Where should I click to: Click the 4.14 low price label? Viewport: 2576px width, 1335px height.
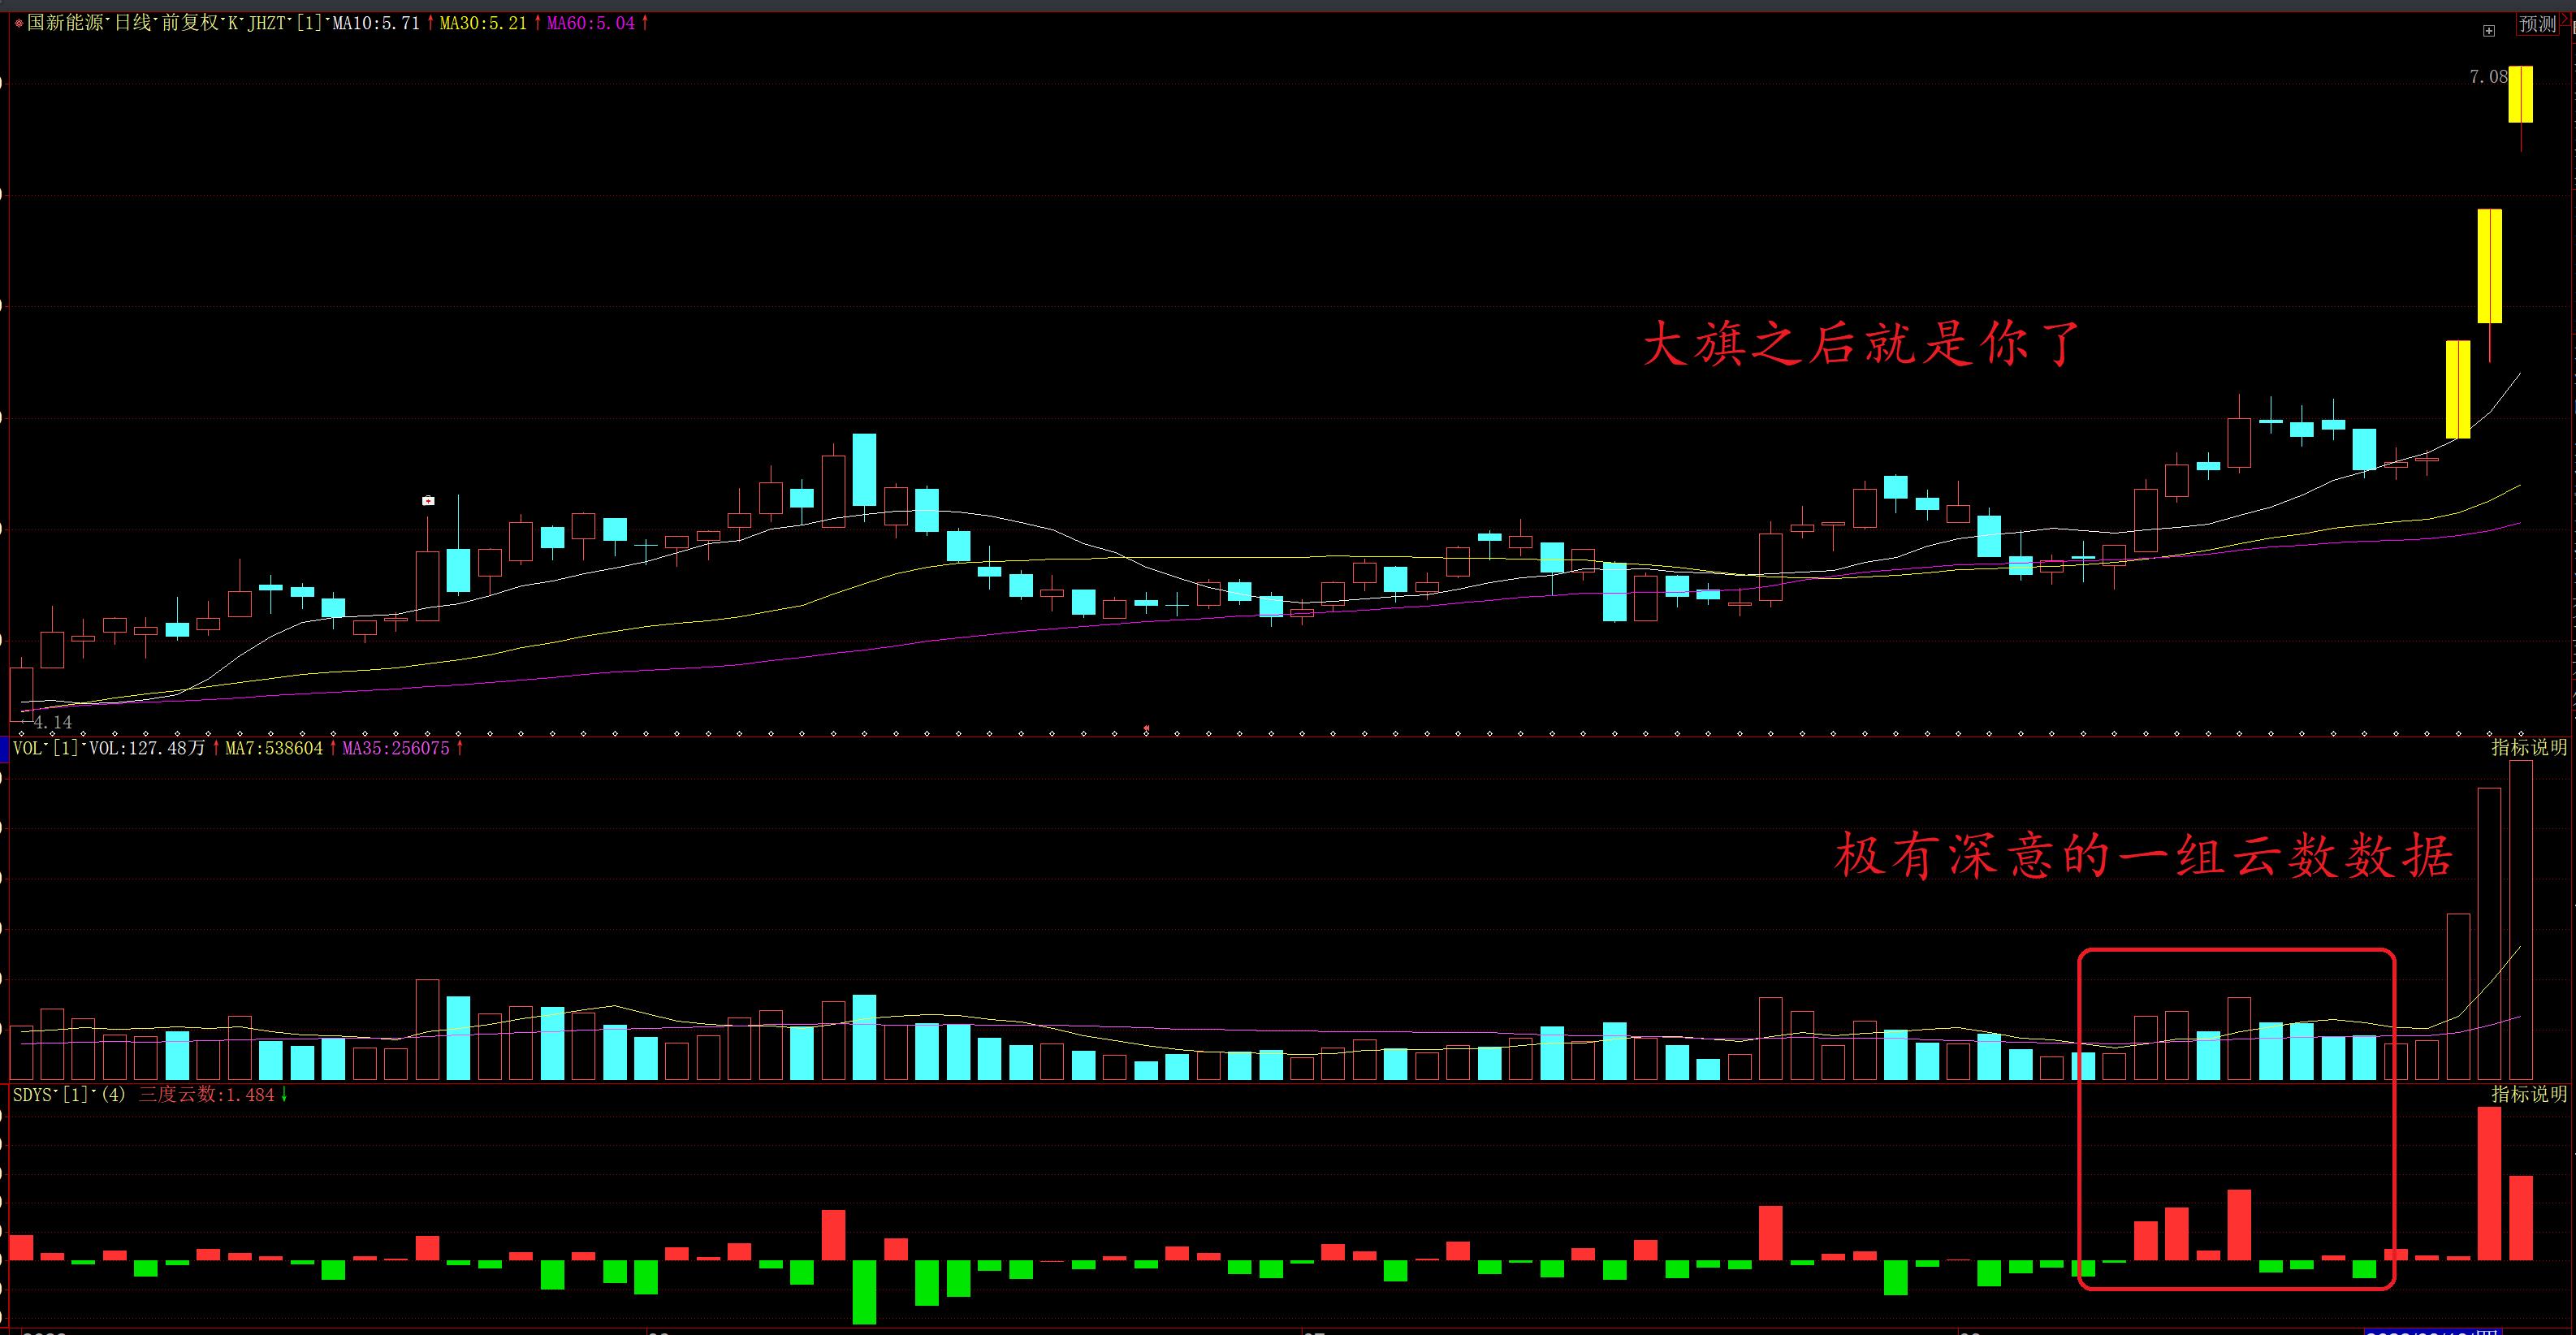[x=52, y=722]
